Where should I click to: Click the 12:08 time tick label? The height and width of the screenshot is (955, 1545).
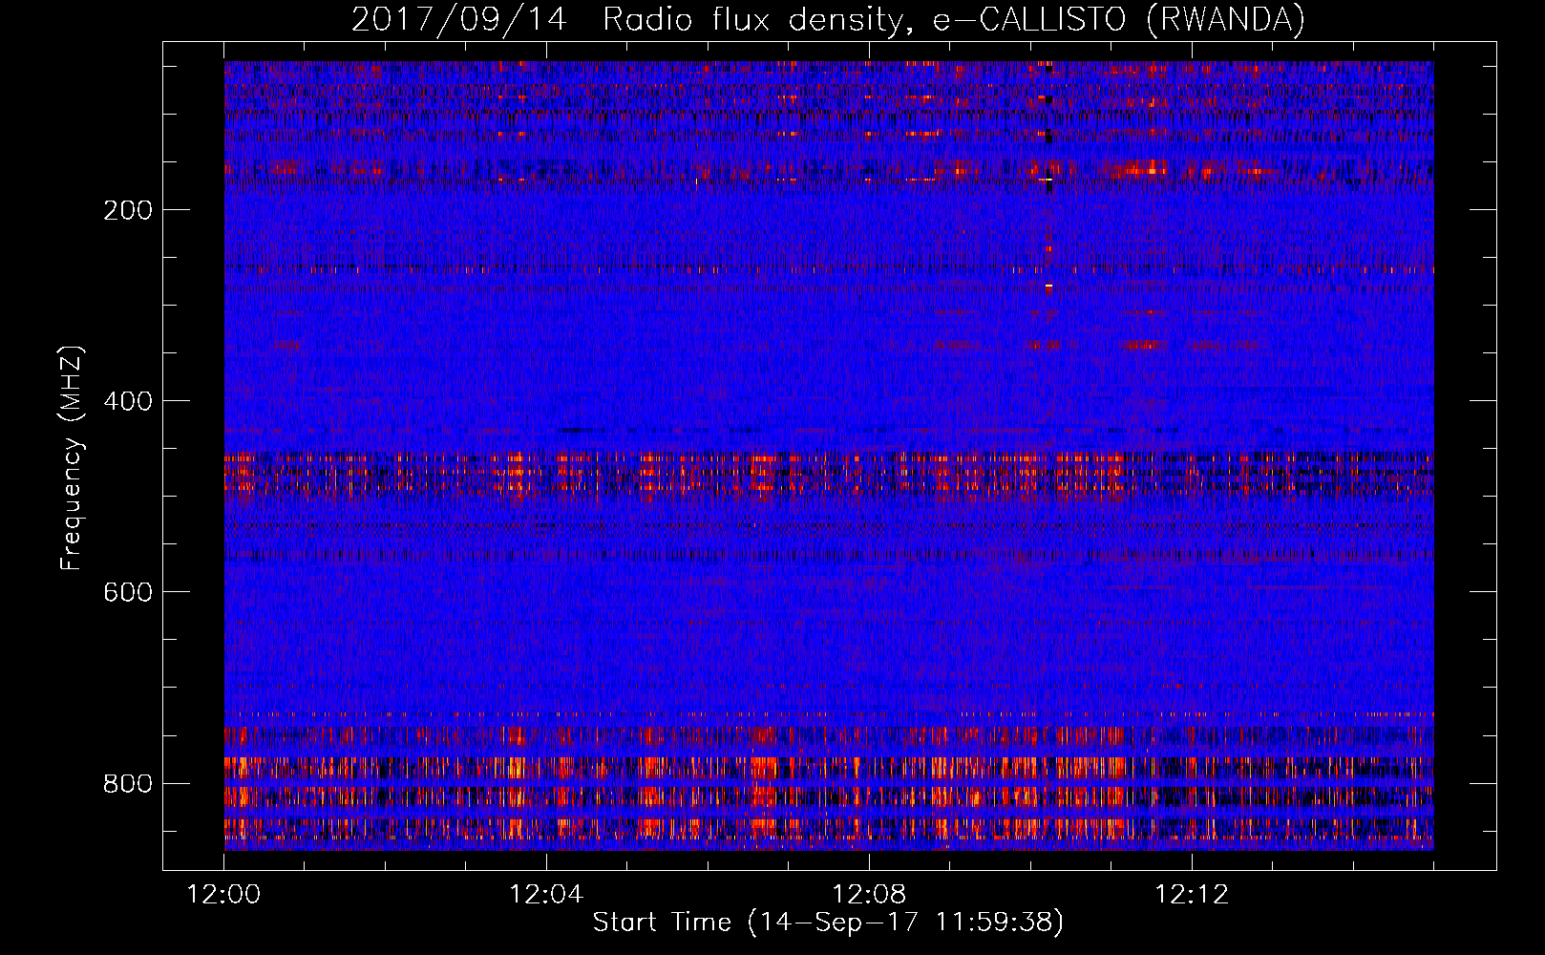click(869, 895)
